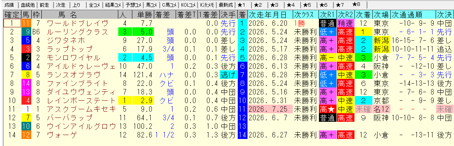Click the 稍速 cell in ワールドブレイヴ row
This screenshot has width=454, height=146.
coord(345,23)
